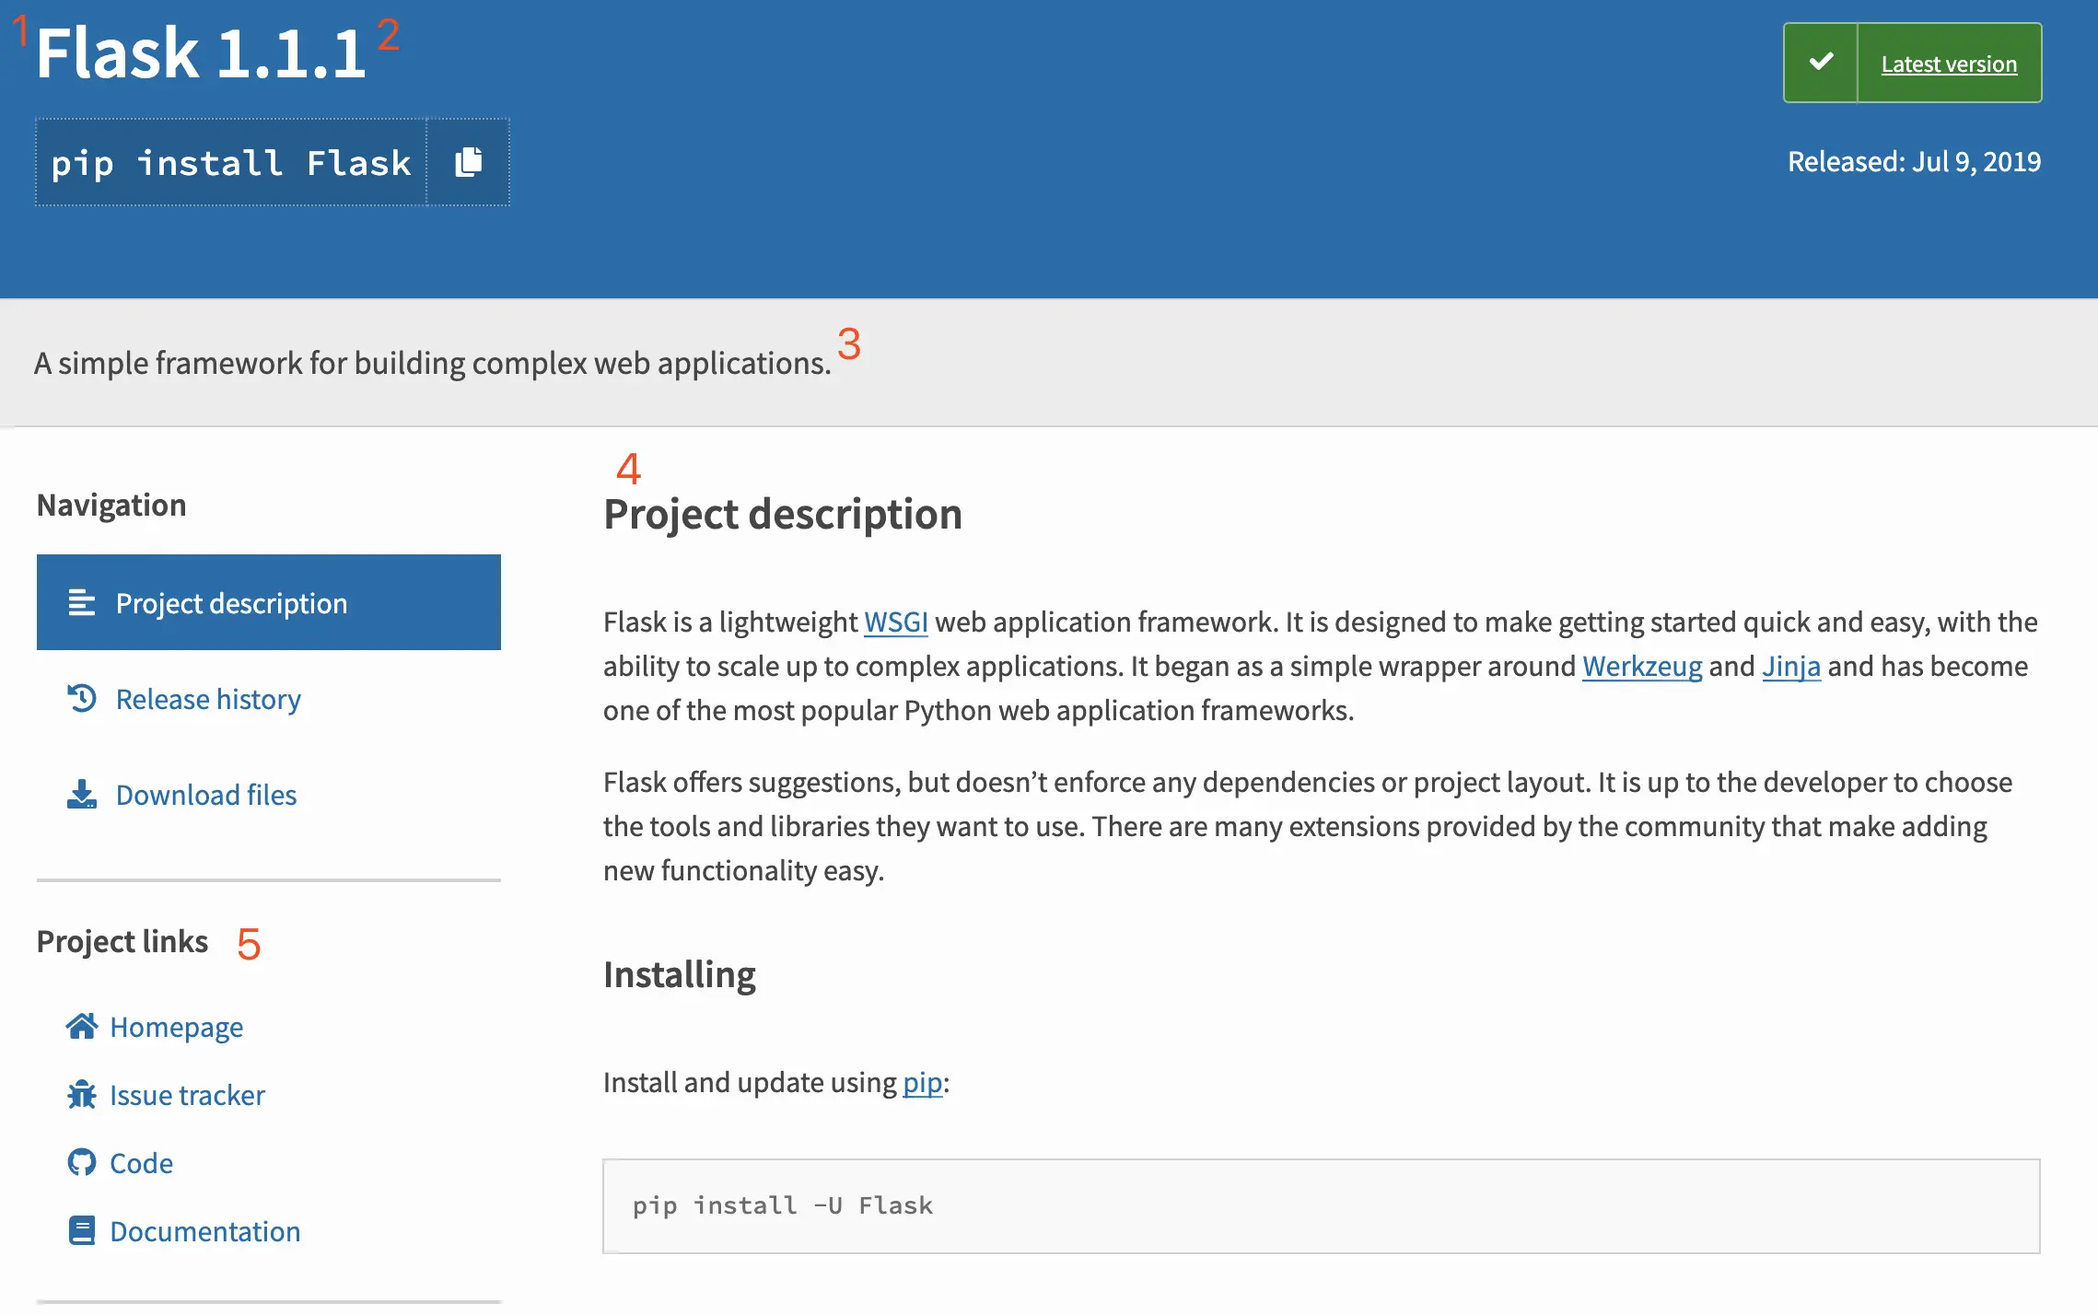This screenshot has height=1315, width=2098.
Task: Click the pip install Flask command text
Action: (230, 163)
